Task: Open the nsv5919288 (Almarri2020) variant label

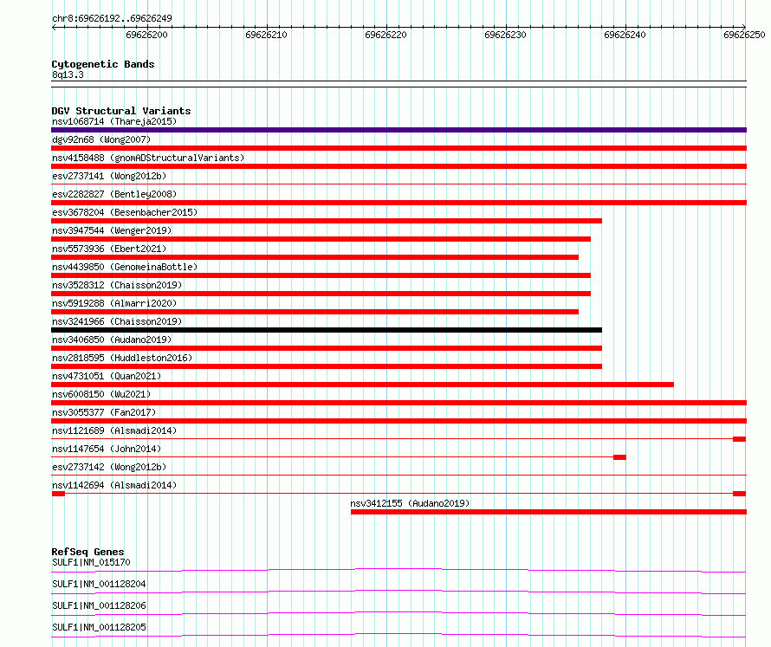Action: coord(114,303)
